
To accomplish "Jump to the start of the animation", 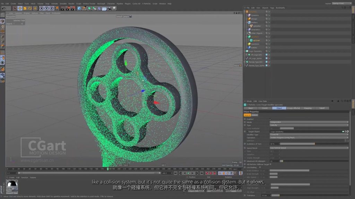I will (175, 173).
